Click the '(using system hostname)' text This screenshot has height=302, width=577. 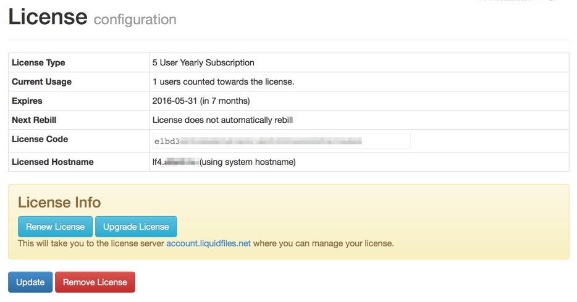point(247,162)
